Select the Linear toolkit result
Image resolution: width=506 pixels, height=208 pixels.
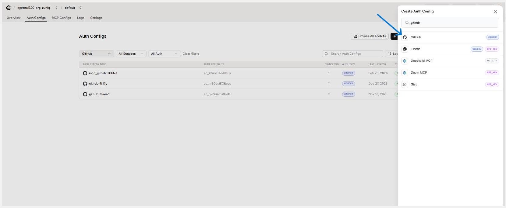click(x=450, y=49)
